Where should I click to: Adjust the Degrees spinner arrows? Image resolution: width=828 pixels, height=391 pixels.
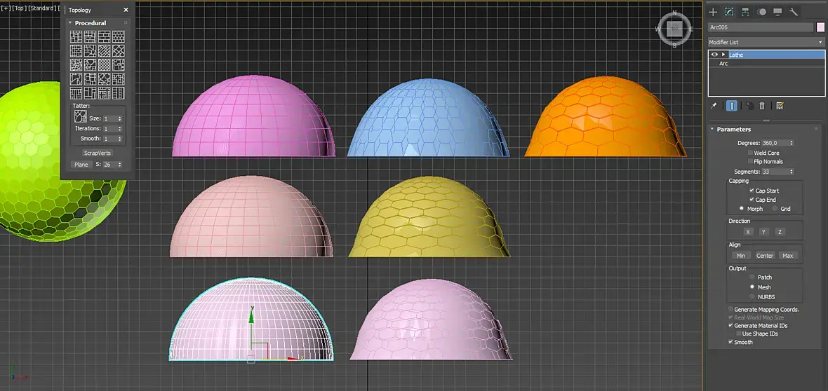(x=791, y=143)
